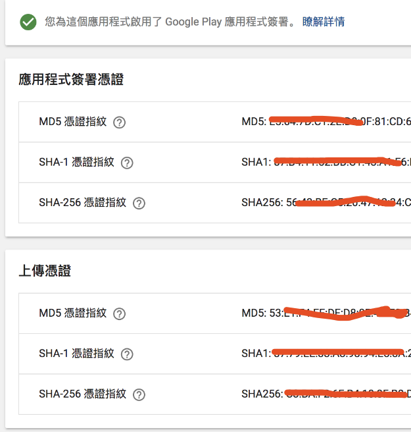Select MD5 憑證指紋 label in 上傳憑證 section
This screenshot has height=432, width=411.
(x=72, y=313)
